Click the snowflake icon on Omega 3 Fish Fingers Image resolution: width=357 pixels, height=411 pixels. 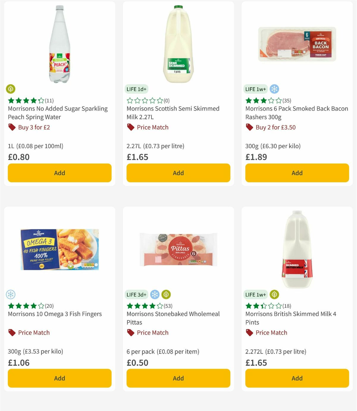[10, 294]
